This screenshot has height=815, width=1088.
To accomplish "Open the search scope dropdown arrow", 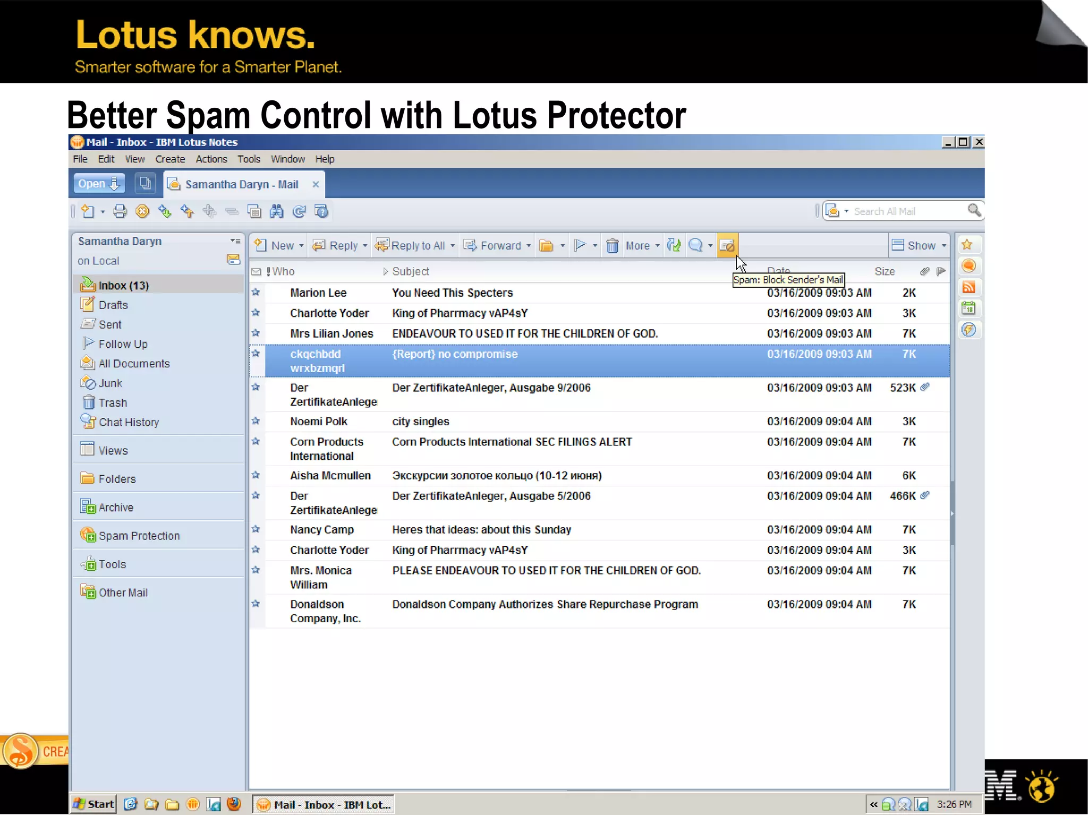I will pyautogui.click(x=846, y=211).
